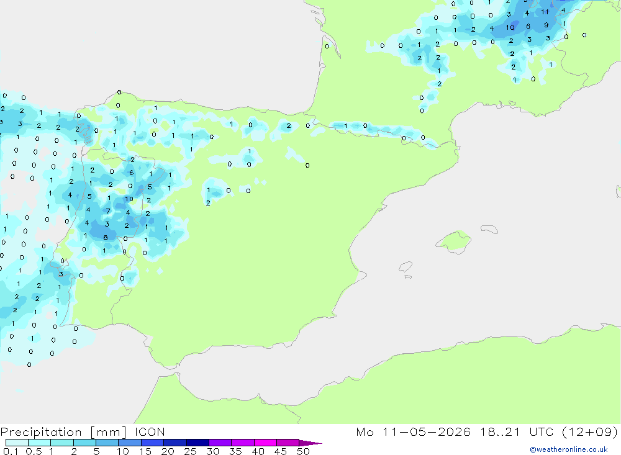621x455 pixels.
Task: Click the Menorca island outline
Action: pos(489,229)
